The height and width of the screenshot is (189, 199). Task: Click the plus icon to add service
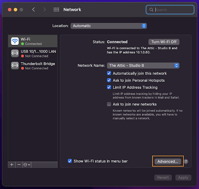point(12,165)
